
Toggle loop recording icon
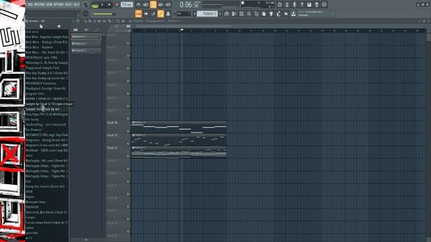click(x=168, y=5)
